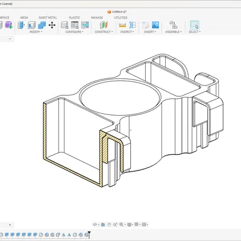
Task: Click the Zoom tool next to the Pan hand
Action: [x=115, y=225]
